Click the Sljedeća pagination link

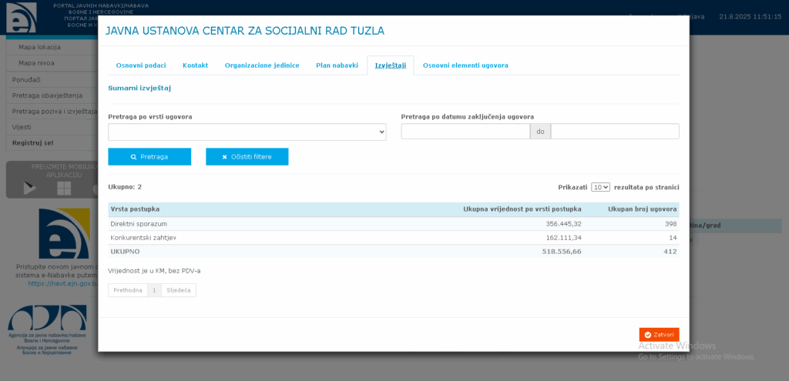[179, 290]
